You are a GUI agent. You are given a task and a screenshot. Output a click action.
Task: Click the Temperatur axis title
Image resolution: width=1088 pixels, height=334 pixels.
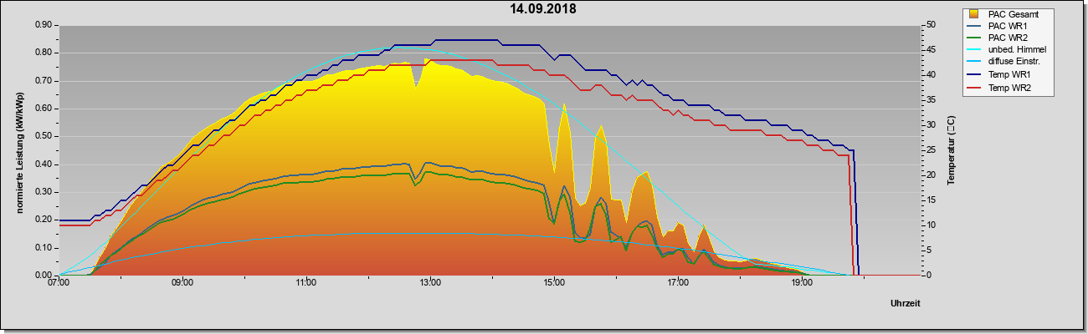[x=951, y=150]
